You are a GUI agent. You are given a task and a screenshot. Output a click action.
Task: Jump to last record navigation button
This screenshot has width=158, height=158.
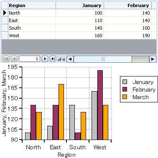[x=53, y=59]
